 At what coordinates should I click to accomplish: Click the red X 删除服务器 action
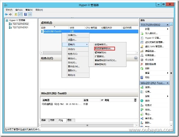(142, 64)
